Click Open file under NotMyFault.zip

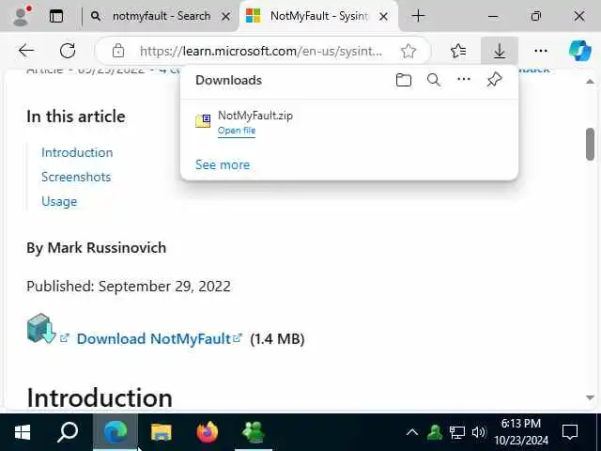pos(237,131)
